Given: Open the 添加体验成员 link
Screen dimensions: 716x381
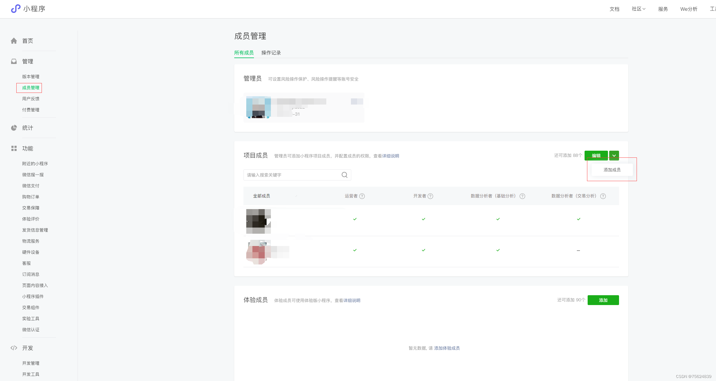Looking at the screenshot, I should [447, 348].
